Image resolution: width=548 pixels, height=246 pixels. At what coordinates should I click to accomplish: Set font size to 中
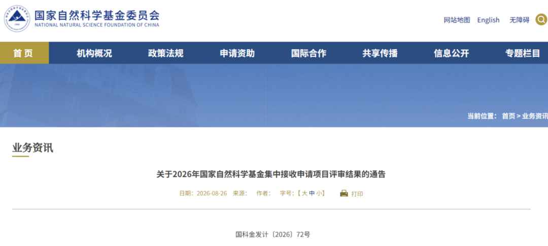[x=312, y=193]
